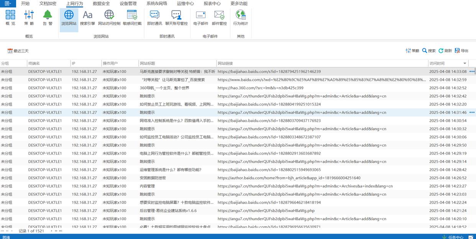The width and height of the screenshot is (476, 239).
Task: Switch to the 报表中心 ribbon tab
Action: tap(212, 3)
